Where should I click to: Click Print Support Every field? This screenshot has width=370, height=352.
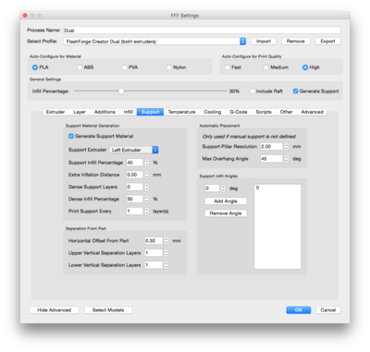pos(135,212)
